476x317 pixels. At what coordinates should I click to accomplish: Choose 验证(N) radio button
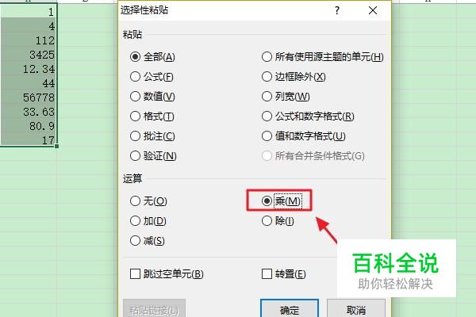153,156
